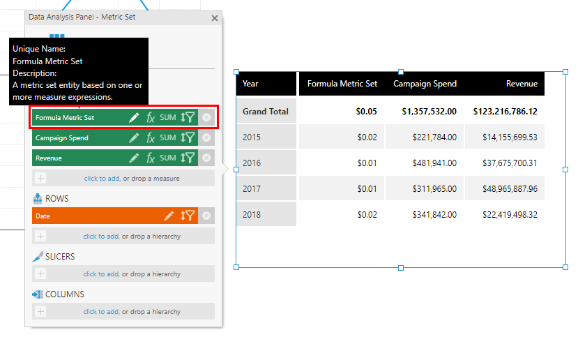Close the Data Analysis Panel
The width and height of the screenshot is (578, 337).
pos(215,18)
